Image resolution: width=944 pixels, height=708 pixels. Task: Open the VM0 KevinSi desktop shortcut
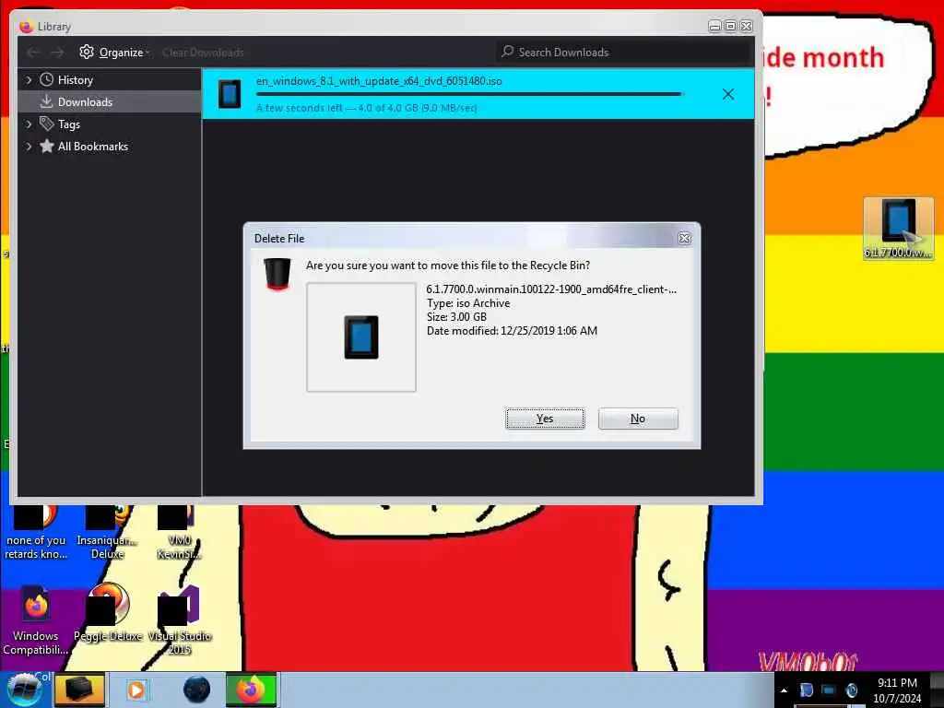[x=179, y=533]
